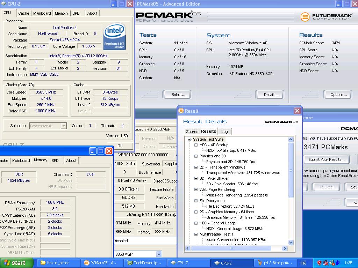
Task: Click horizontal scrollbar thumb in result tree
Action: coord(231,248)
